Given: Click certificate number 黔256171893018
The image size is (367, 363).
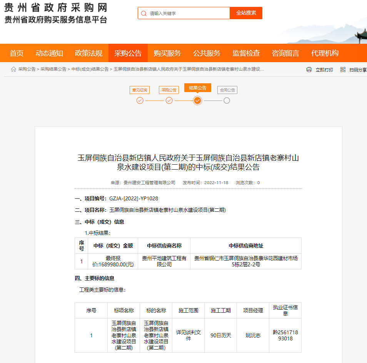Looking at the screenshot, I should [285, 335].
